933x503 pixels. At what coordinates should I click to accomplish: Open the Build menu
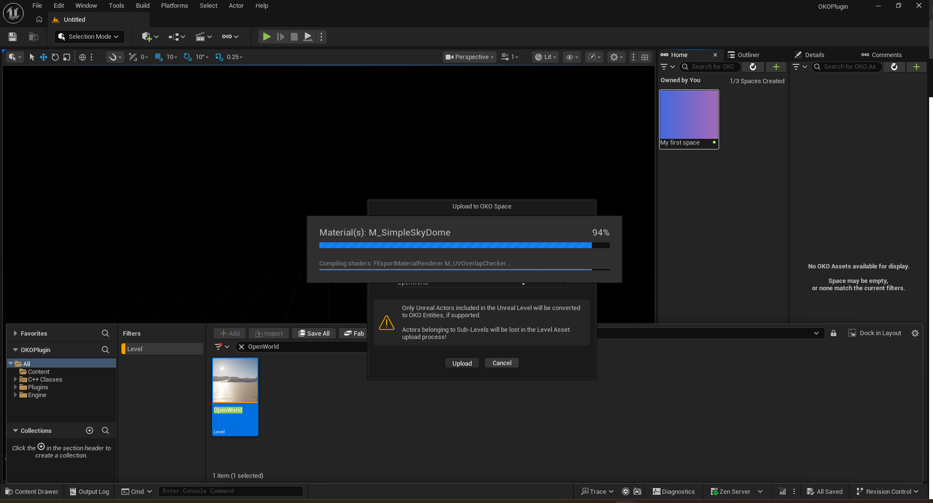point(143,6)
